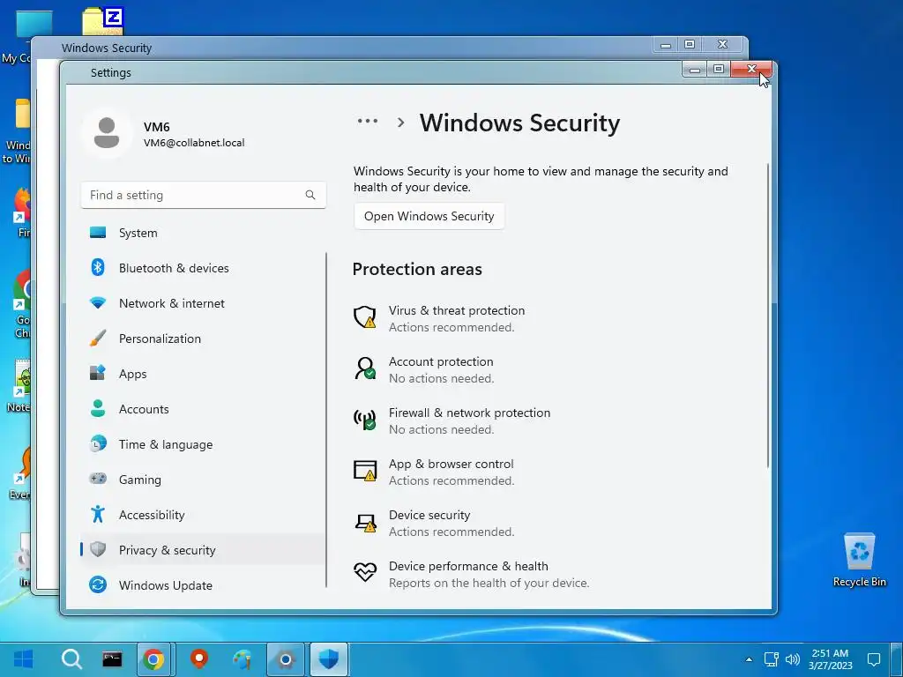
Task: Maximize the background Windows Security window
Action: pos(690,44)
